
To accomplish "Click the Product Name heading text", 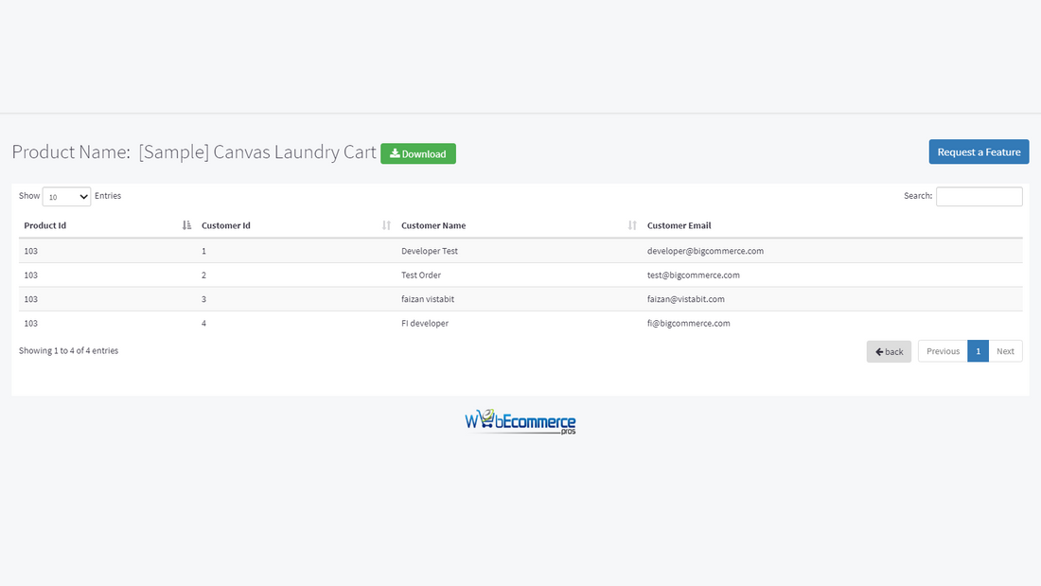I will (194, 152).
